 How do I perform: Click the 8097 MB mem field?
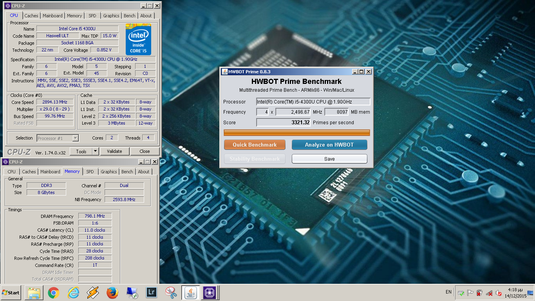337,112
